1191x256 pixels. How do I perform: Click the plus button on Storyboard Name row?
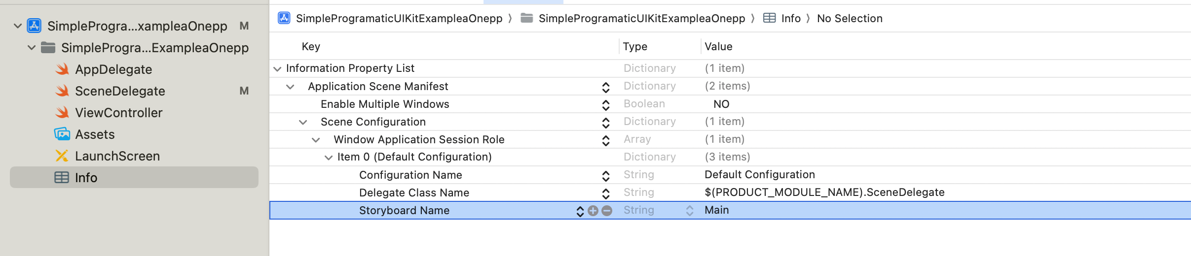[593, 211]
